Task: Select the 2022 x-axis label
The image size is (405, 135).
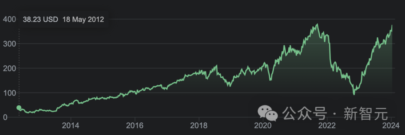Action: tap(327, 126)
